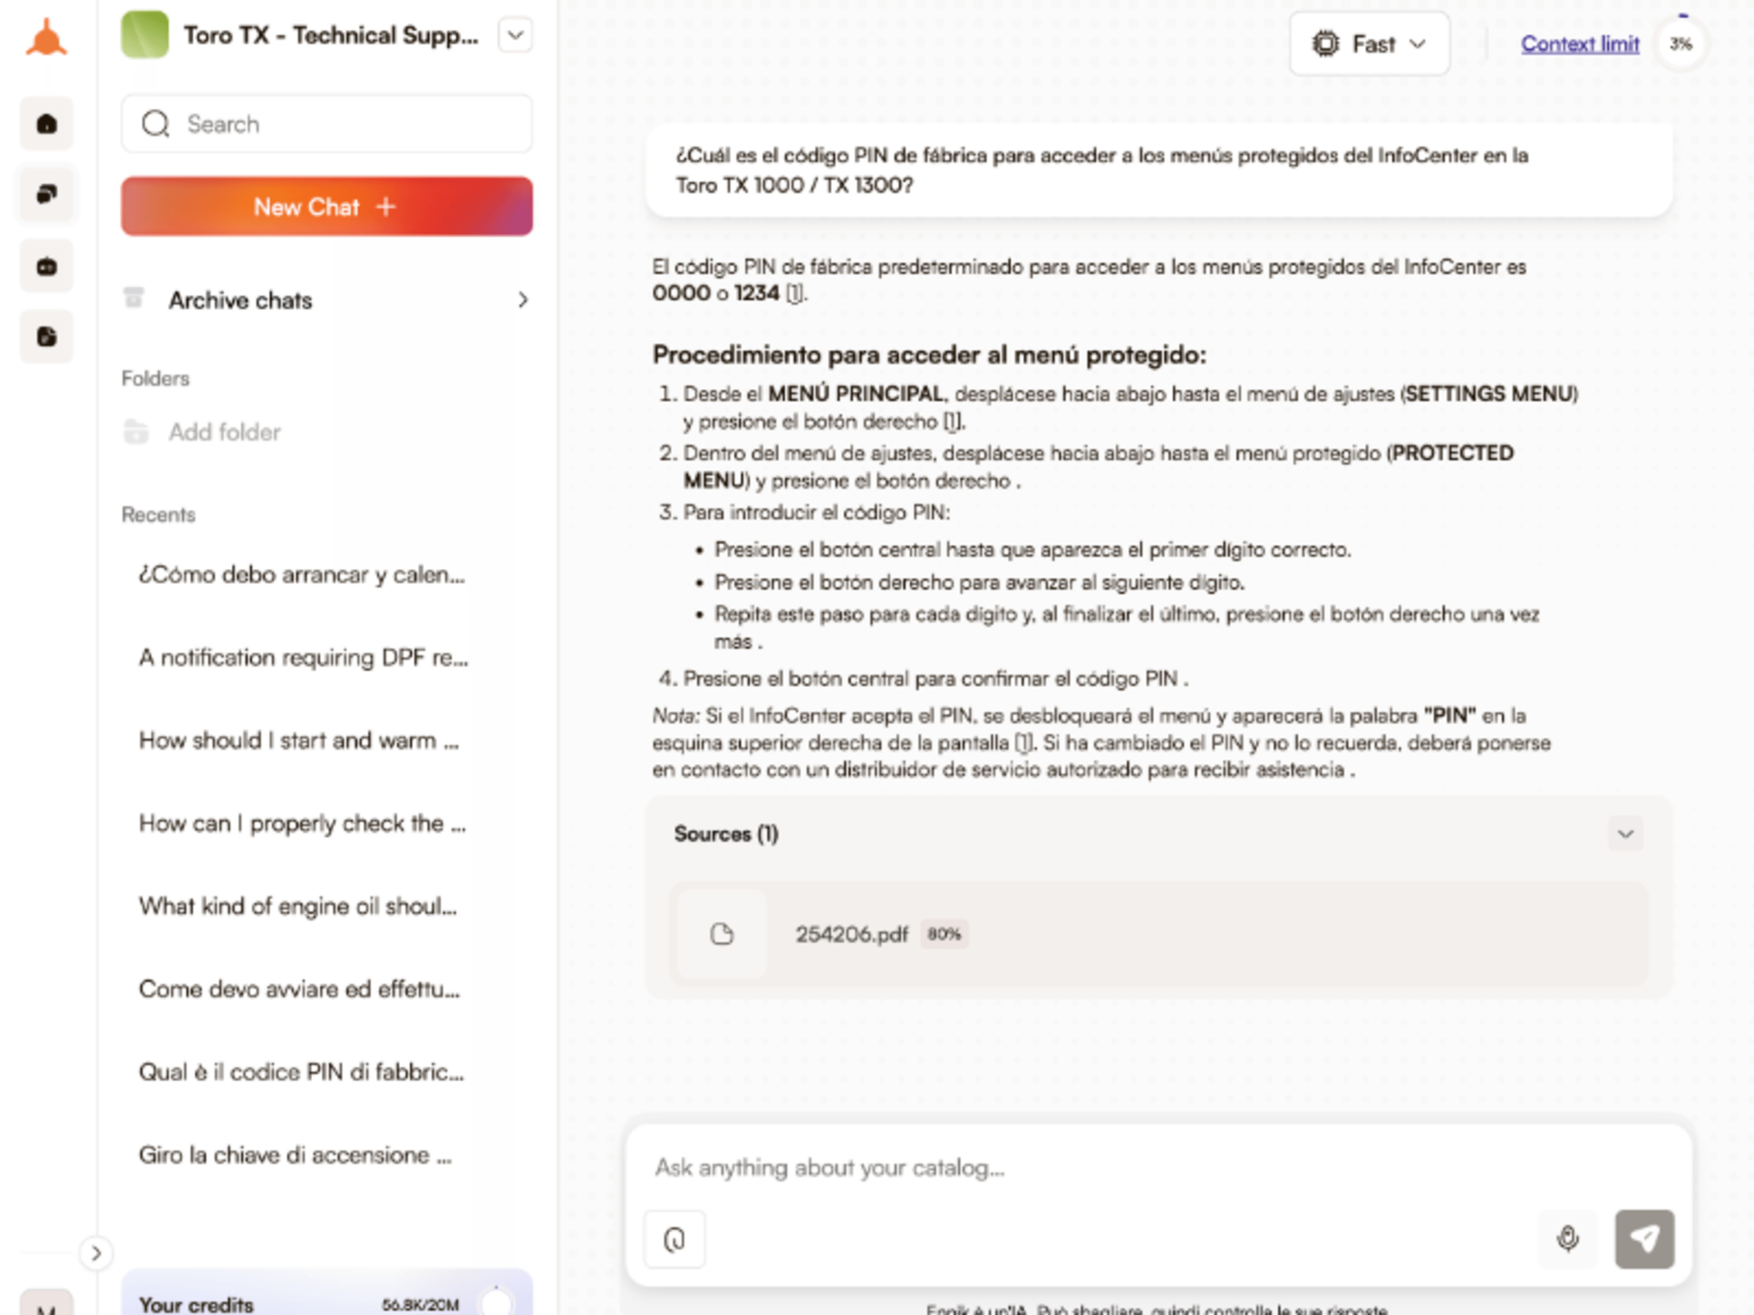Screen dimensions: 1754x1315
Task: Click Add folder
Action: tap(225, 432)
